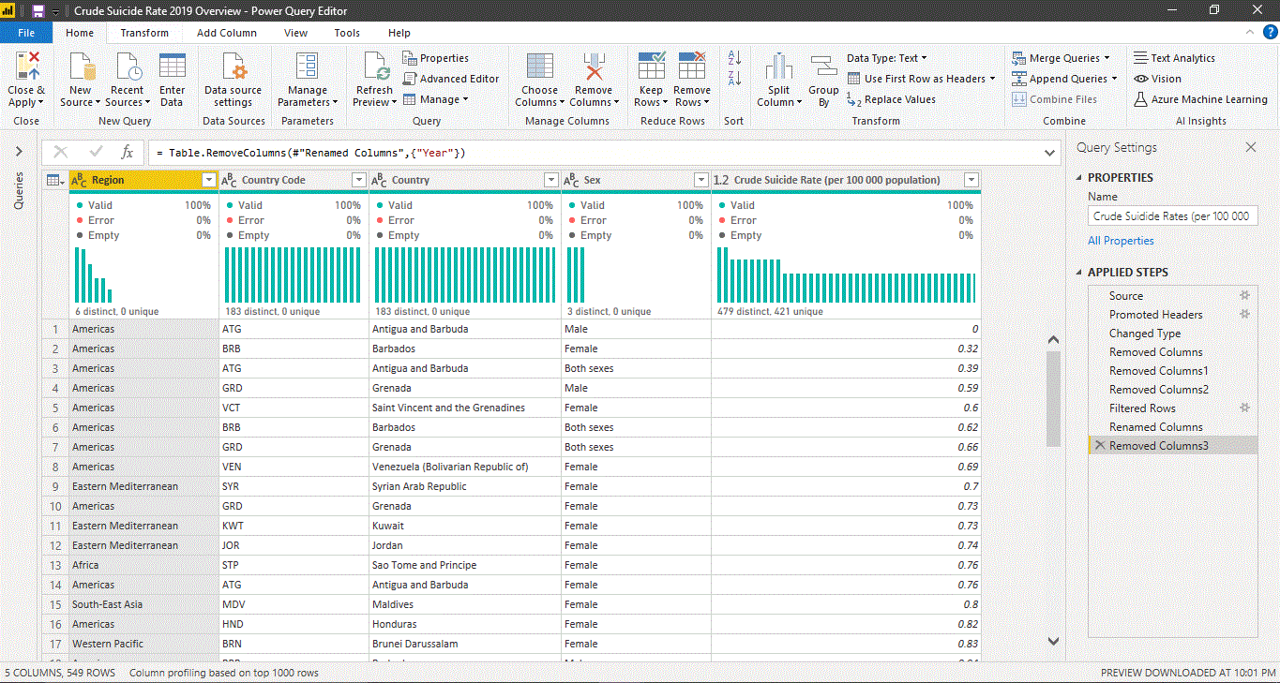
Task: Confirm formula with checkmark icon
Action: tap(96, 152)
